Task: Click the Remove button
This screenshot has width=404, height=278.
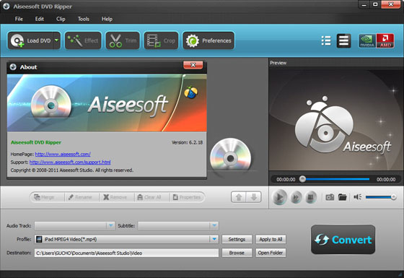Action: 117,197
